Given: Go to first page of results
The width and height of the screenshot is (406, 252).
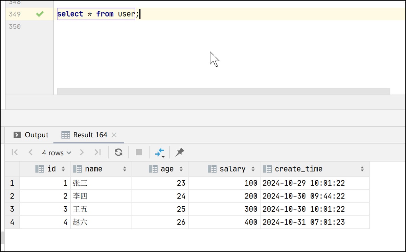Looking at the screenshot, I should 15,153.
